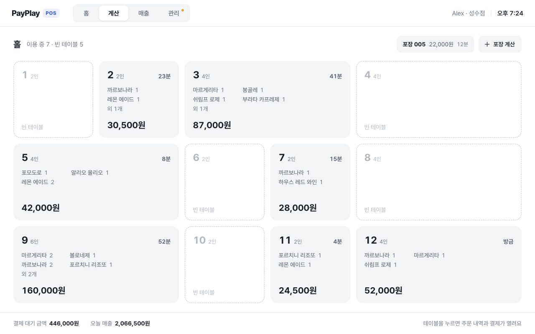Open empty table 6
Image resolution: width=535 pixels, height=334 pixels.
click(x=224, y=182)
